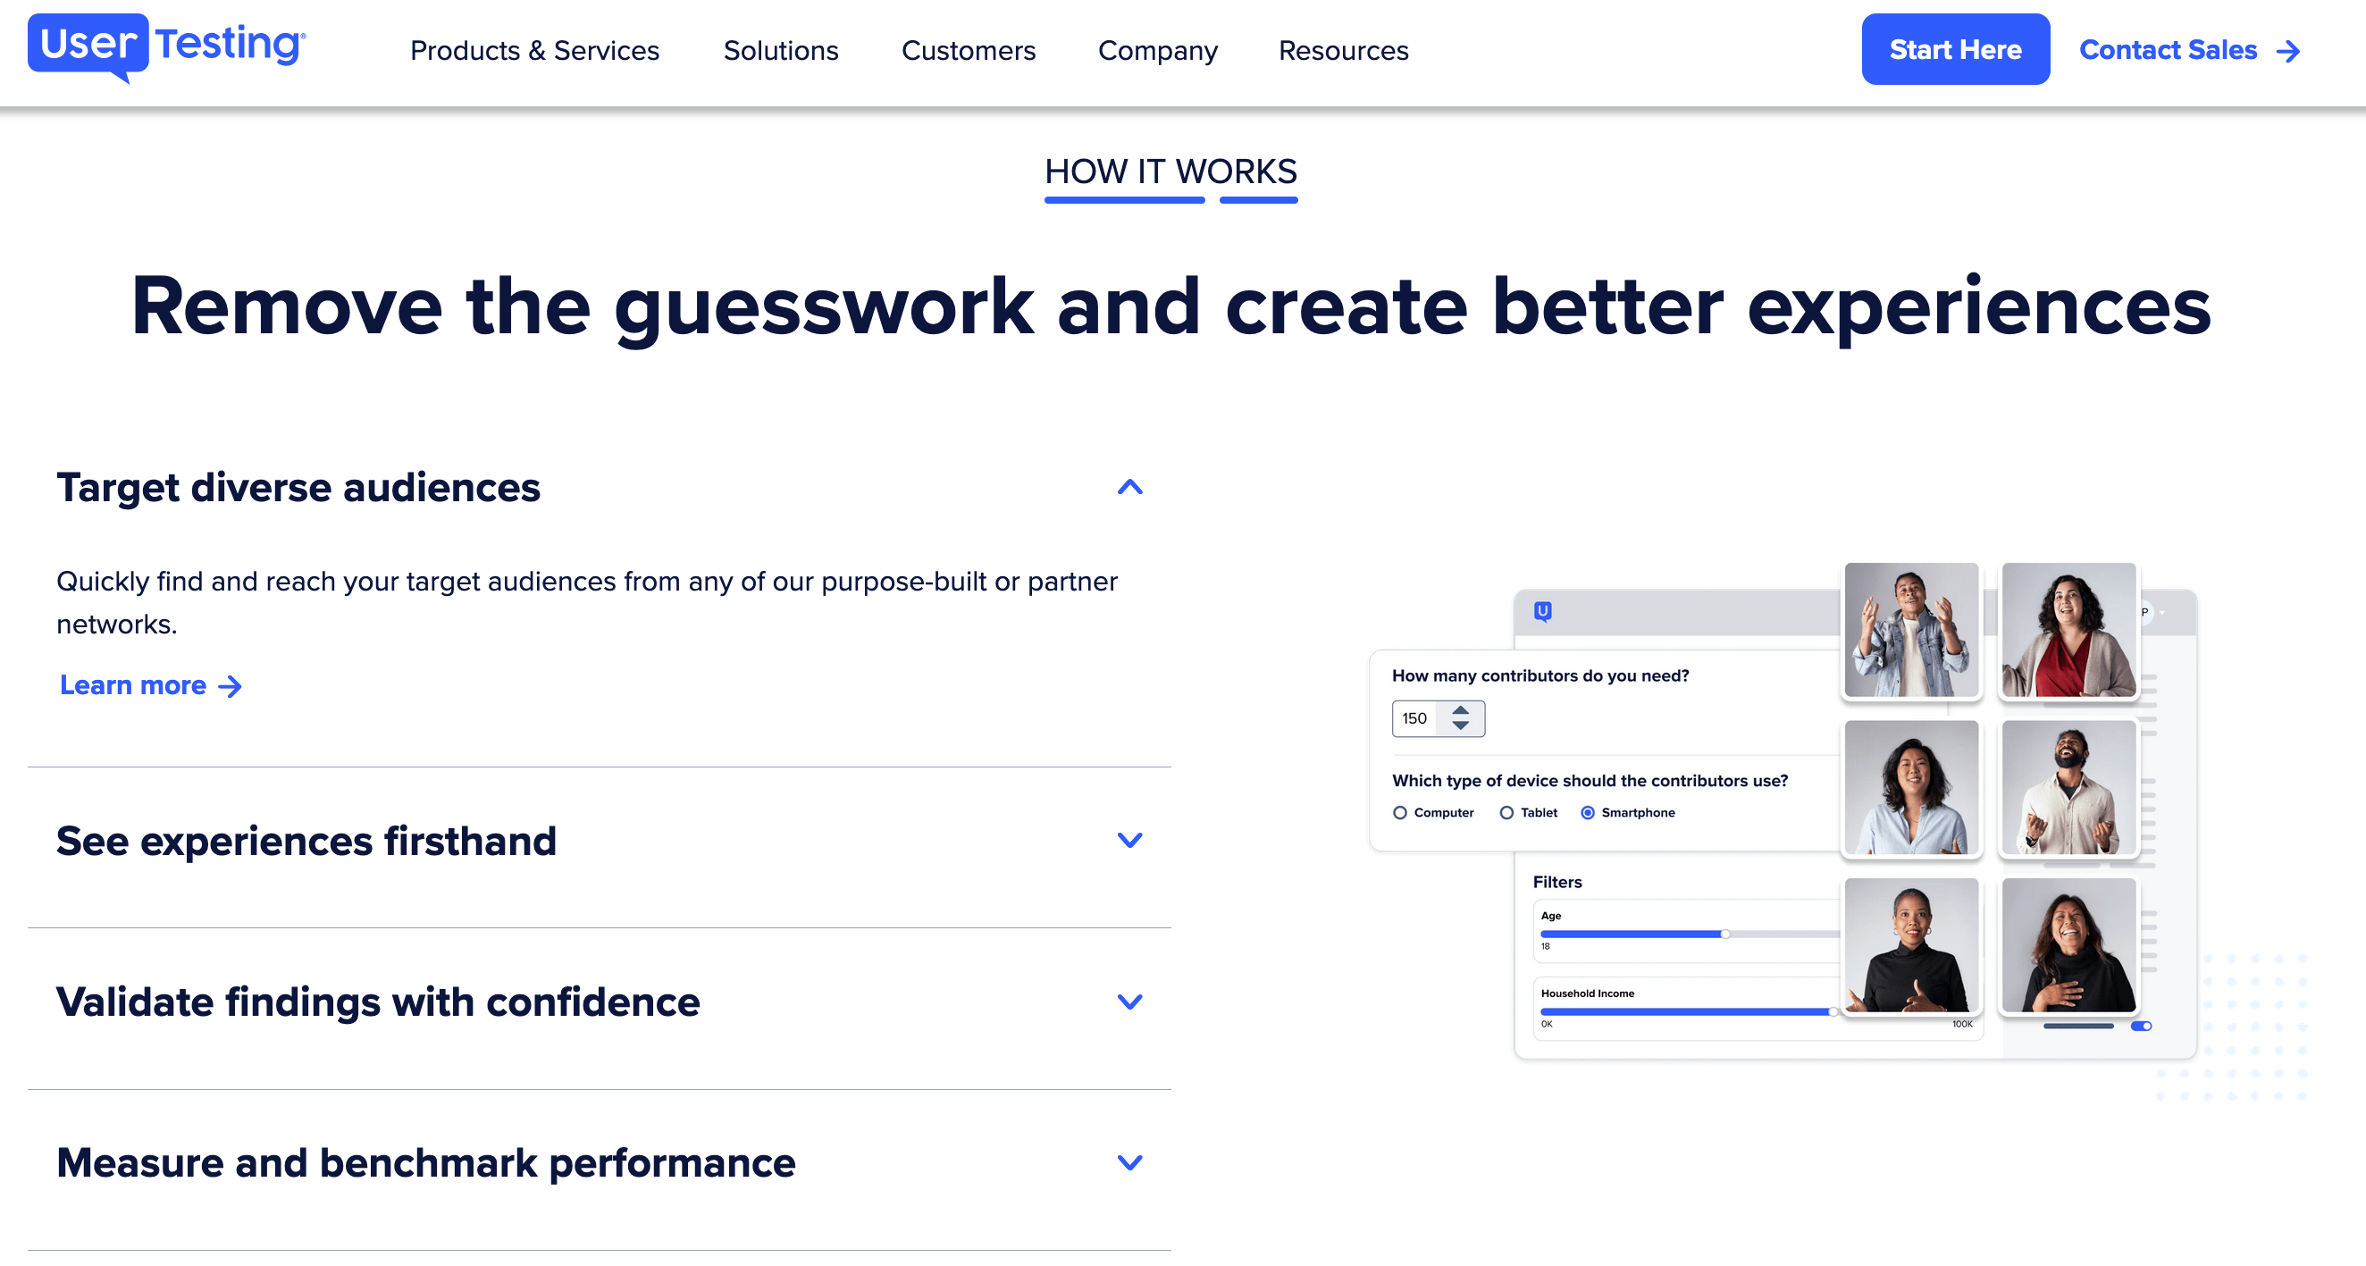Click the Age slider handle

click(x=1726, y=934)
